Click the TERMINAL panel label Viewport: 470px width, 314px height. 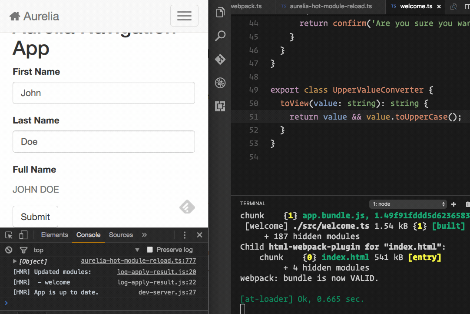pyautogui.click(x=253, y=204)
